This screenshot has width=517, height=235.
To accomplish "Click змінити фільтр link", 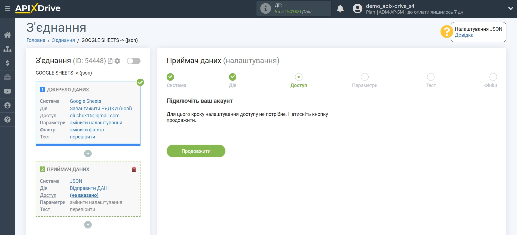I will tap(87, 130).
